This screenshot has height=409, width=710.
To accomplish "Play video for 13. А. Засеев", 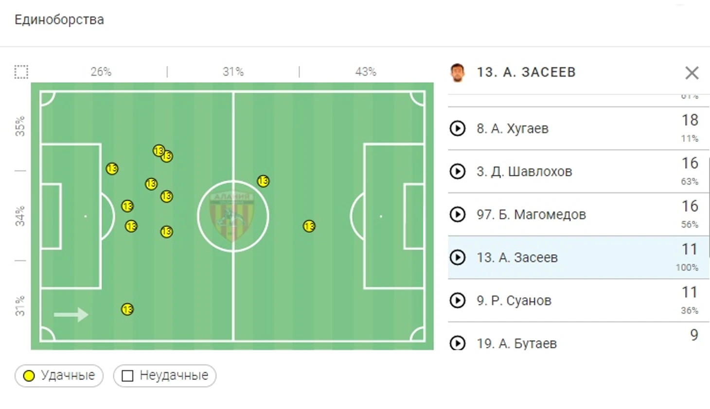I will (x=457, y=257).
